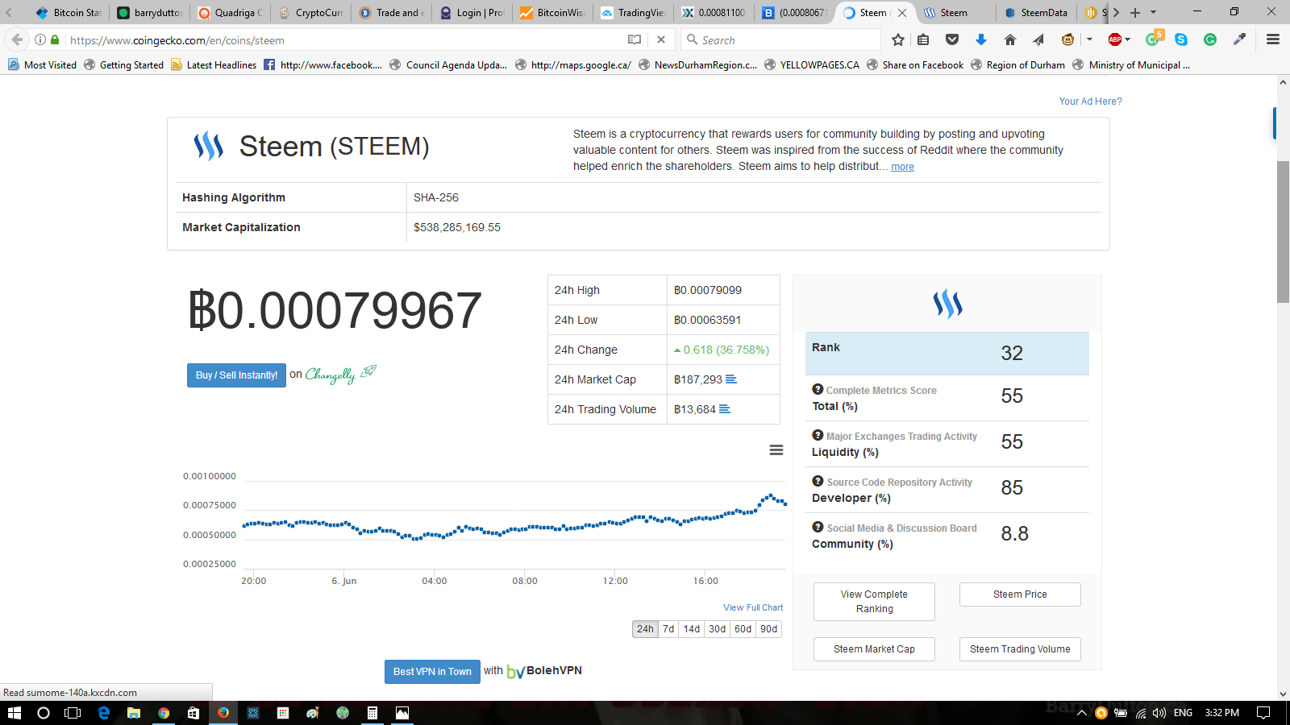This screenshot has height=725, width=1290.
Task: Click View Complete Ranking button
Action: pos(874,602)
